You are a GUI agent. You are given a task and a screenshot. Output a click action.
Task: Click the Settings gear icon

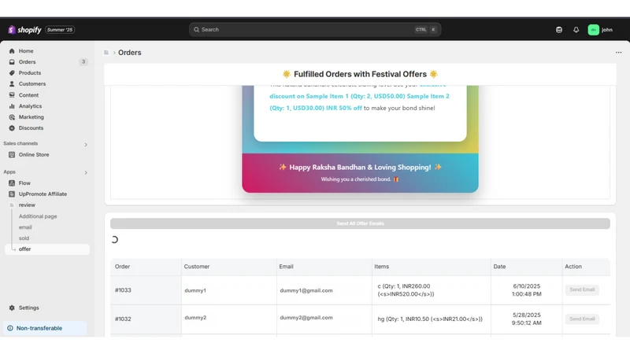point(12,308)
